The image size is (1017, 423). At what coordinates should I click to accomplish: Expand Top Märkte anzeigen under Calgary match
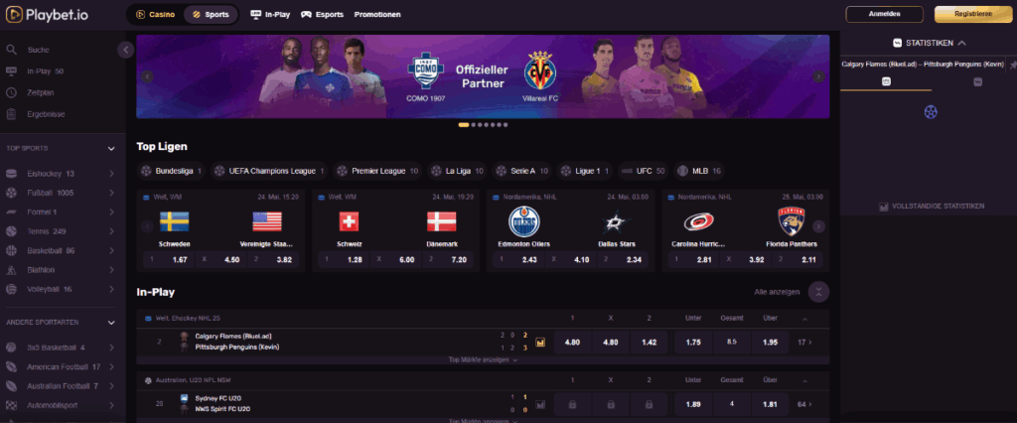[x=483, y=359]
